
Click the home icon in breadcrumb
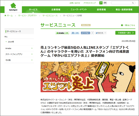(x=5, y=15)
